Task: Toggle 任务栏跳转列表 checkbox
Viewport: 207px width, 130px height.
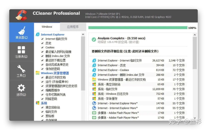Action: click(x=42, y=95)
